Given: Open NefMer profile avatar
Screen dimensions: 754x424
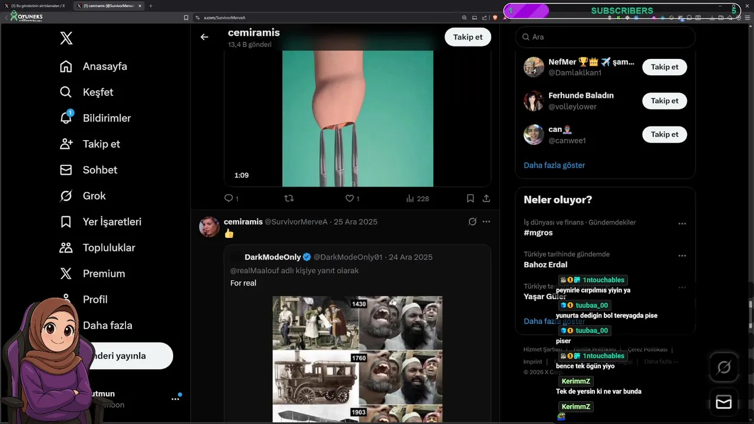Looking at the screenshot, I should 534,67.
